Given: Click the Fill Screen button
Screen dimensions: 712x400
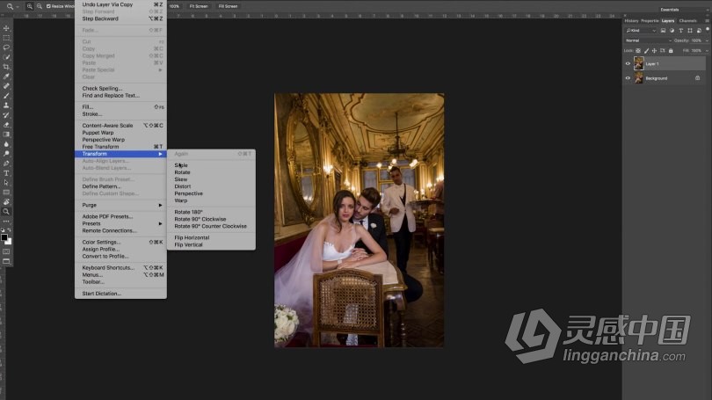Looking at the screenshot, I should coord(228,6).
